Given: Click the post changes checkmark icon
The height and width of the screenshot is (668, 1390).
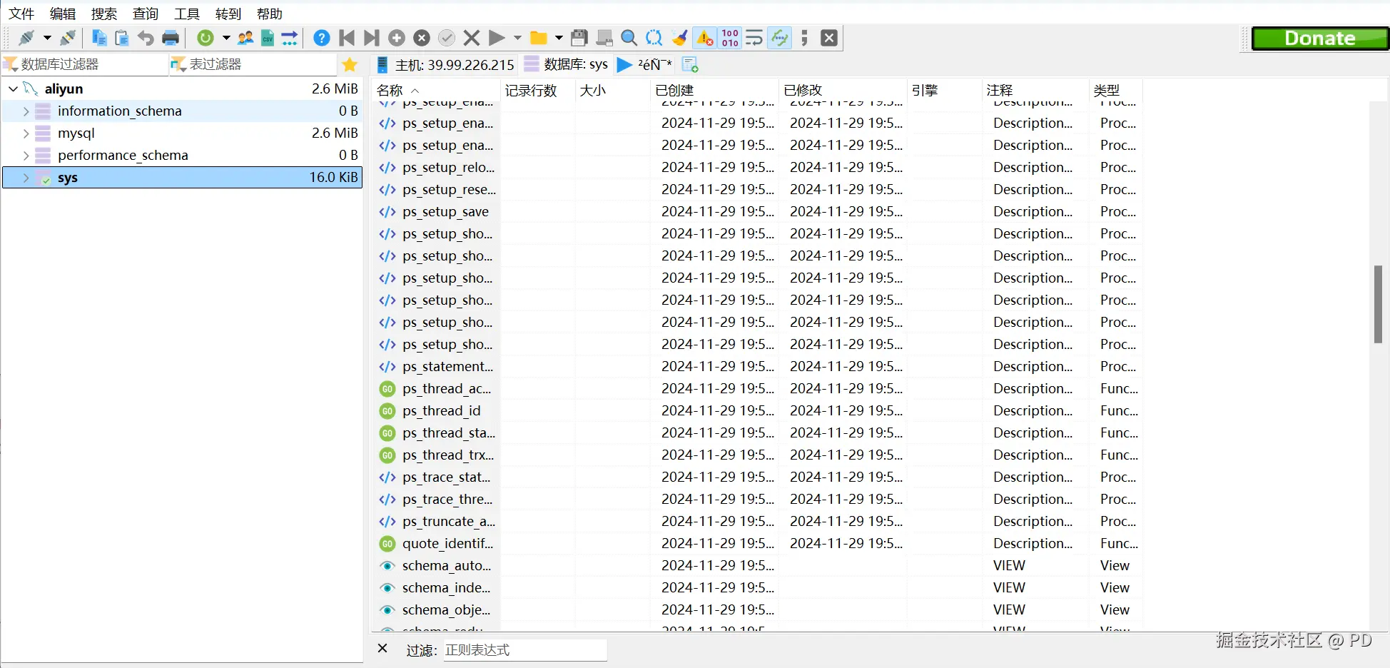Looking at the screenshot, I should pyautogui.click(x=447, y=38).
